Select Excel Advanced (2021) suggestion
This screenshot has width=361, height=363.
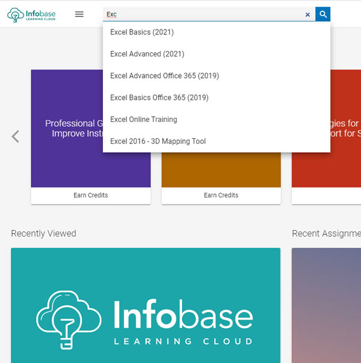coord(217,54)
